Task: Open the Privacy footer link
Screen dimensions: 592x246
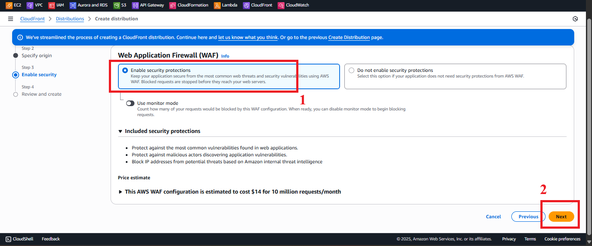Action: [509, 239]
